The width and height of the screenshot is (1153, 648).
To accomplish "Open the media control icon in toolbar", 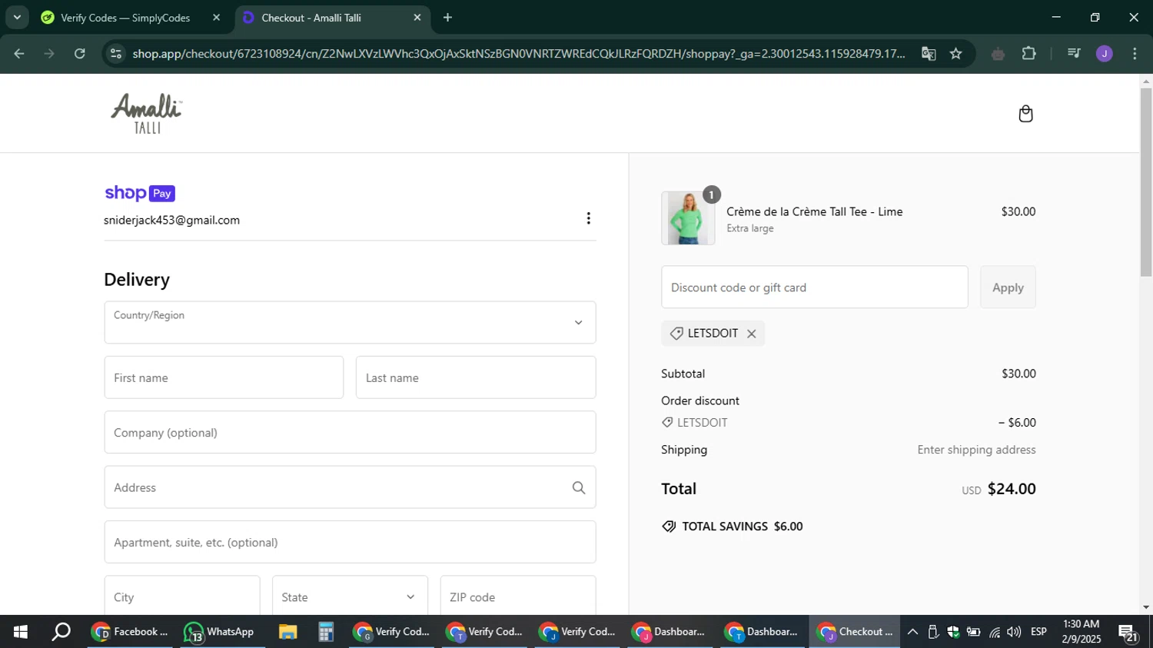I will coord(1074,54).
